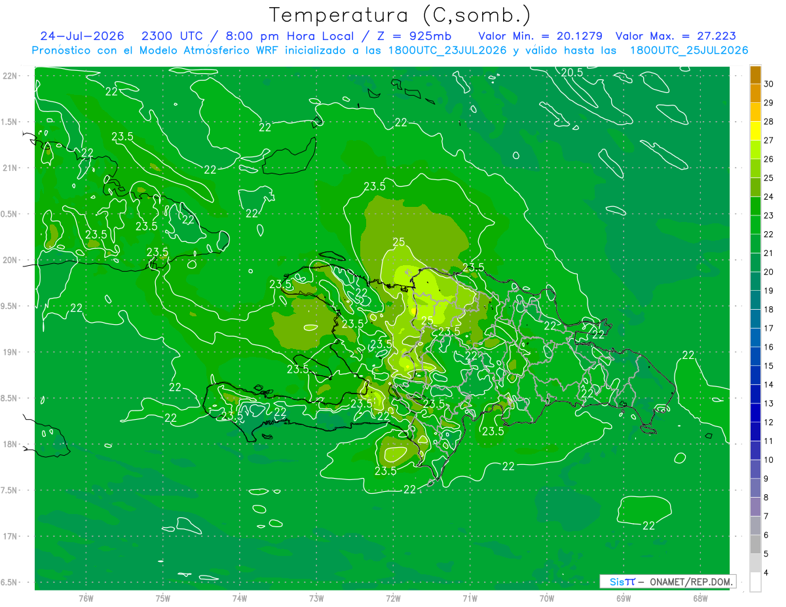Pick the yellow swatch between 27 and 28

(755, 130)
